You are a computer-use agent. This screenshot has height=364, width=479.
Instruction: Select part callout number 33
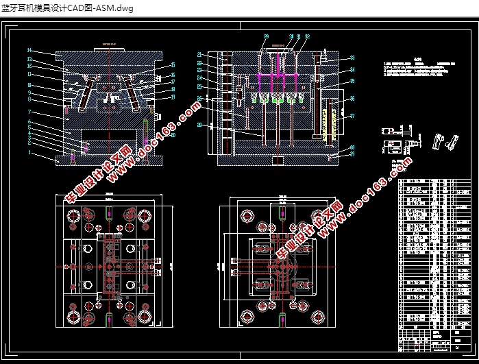[352, 58]
